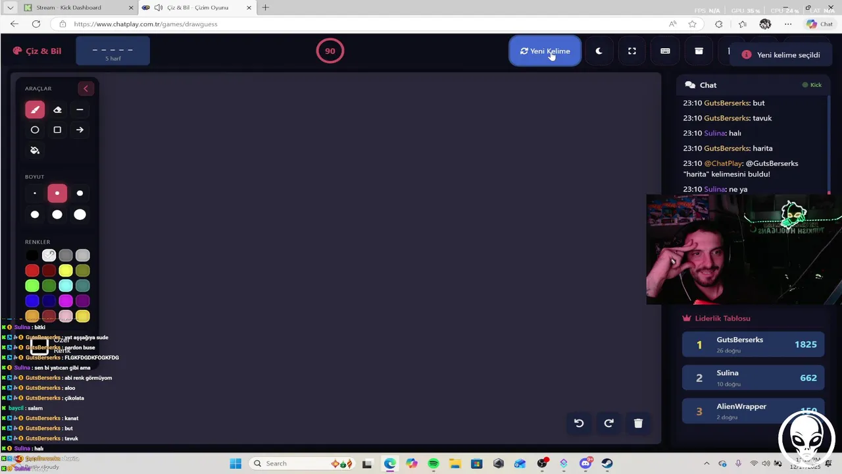Open Spotify from the taskbar
Screen dimensions: 842x474
(433, 463)
